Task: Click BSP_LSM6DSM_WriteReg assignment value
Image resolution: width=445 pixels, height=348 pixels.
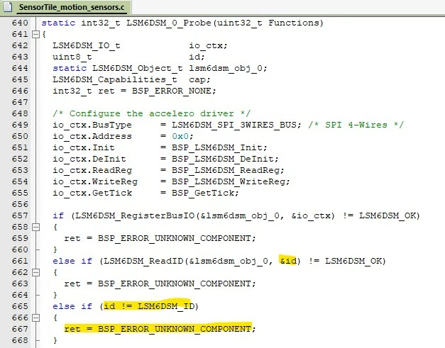Action: click(x=228, y=181)
